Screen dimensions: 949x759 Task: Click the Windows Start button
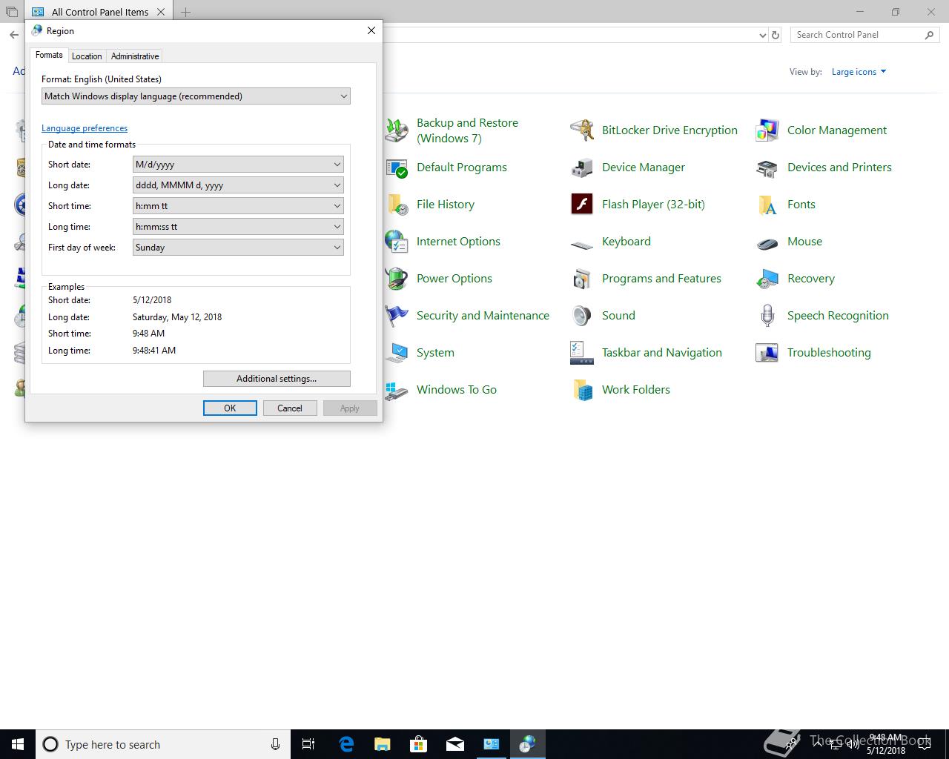click(18, 744)
